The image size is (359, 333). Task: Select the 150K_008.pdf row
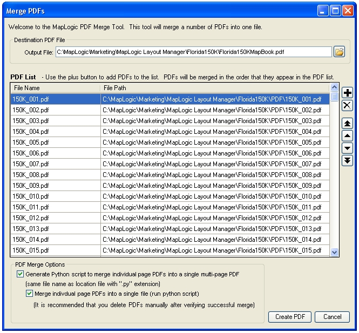click(170, 175)
